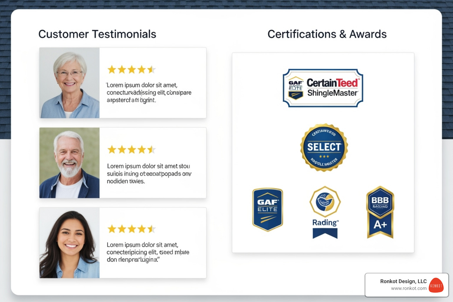Open the gray-haired woman's testimonial photo
The width and height of the screenshot is (453, 302).
point(70,83)
